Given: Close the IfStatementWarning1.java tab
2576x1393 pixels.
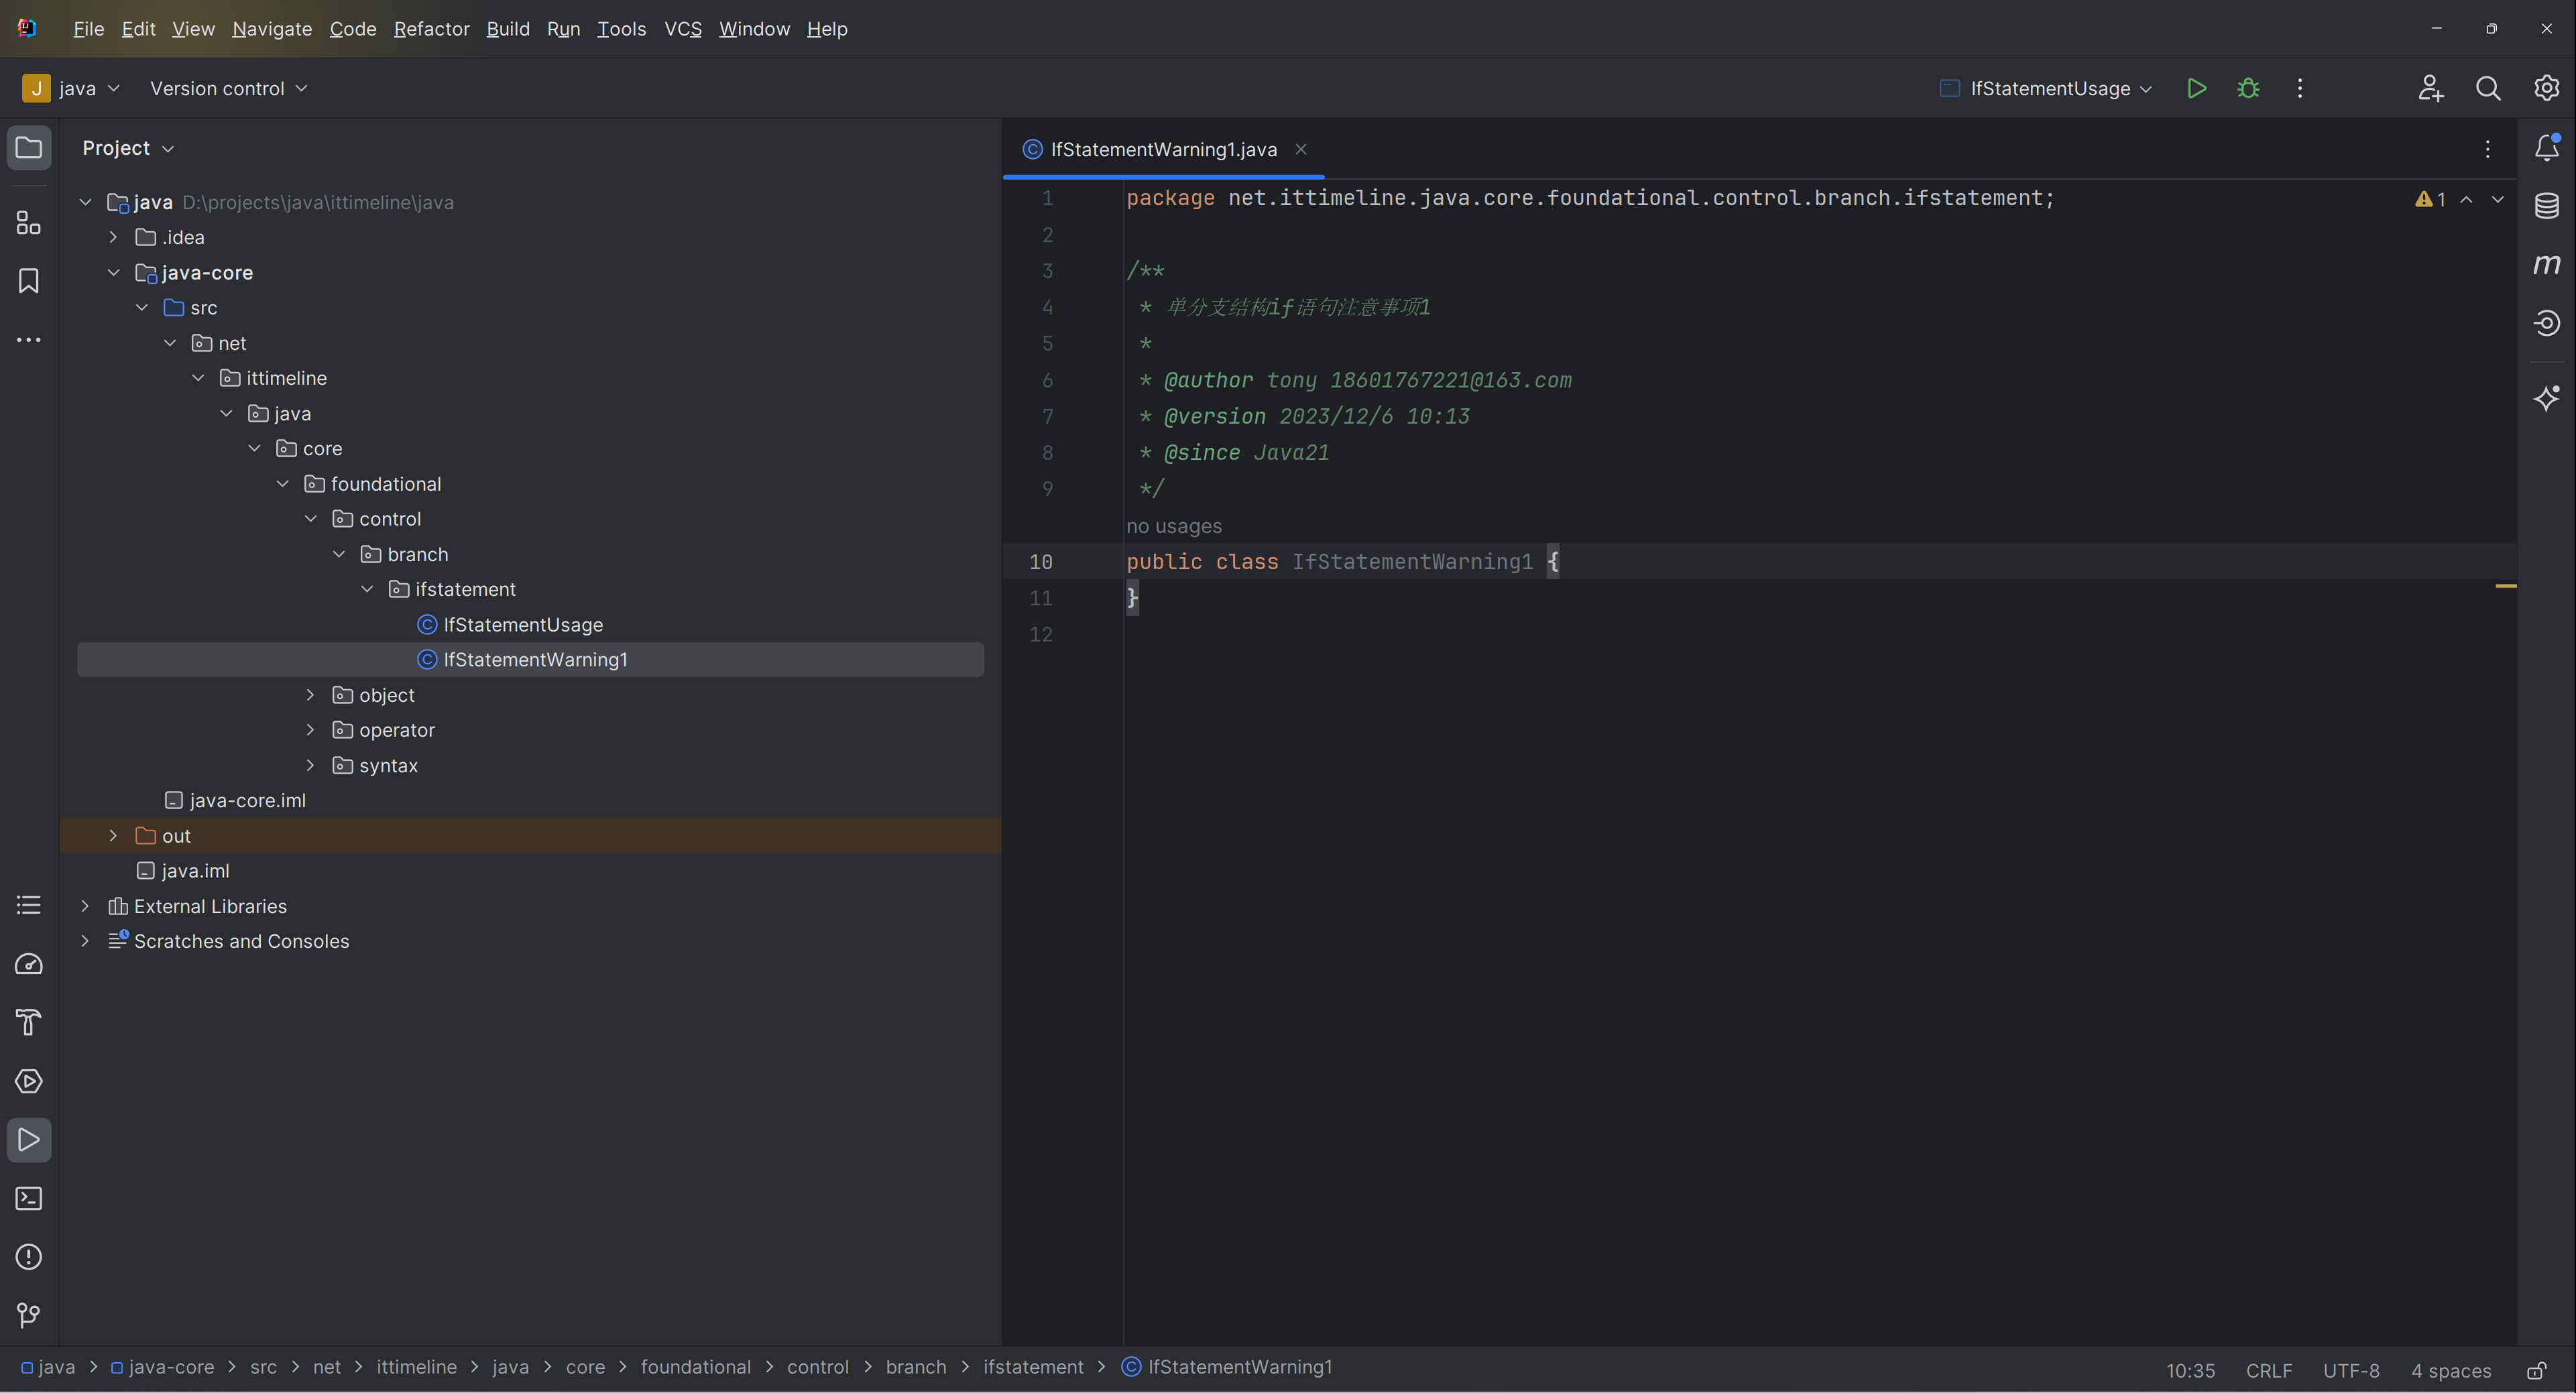Looking at the screenshot, I should [x=1301, y=149].
